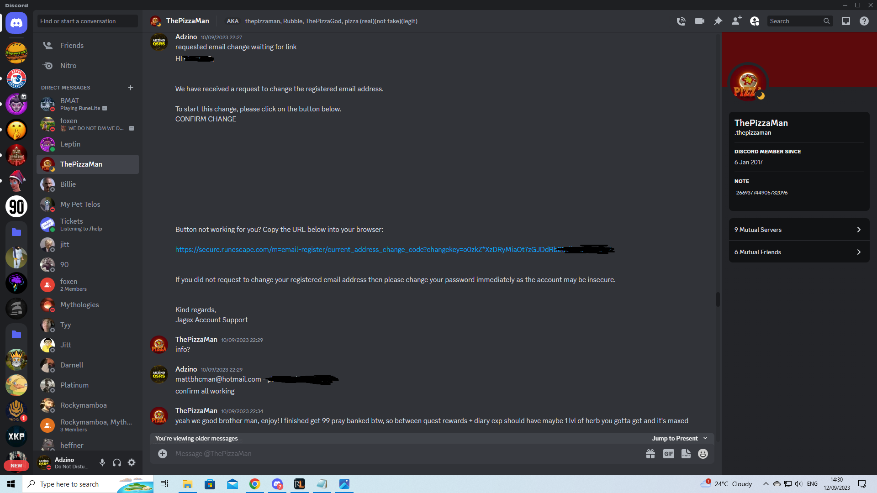
Task: Open pinned messages
Action: [718, 21]
